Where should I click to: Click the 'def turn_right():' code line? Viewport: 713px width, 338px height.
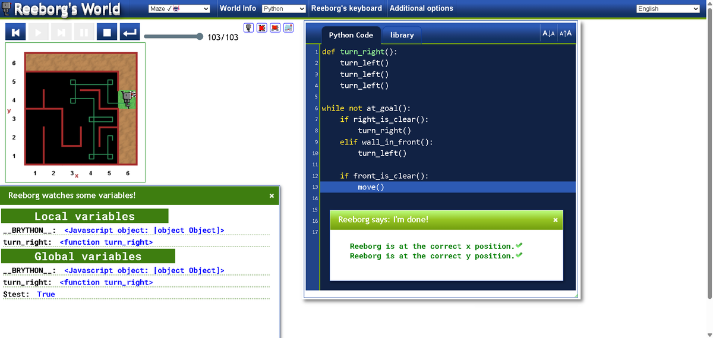359,52
